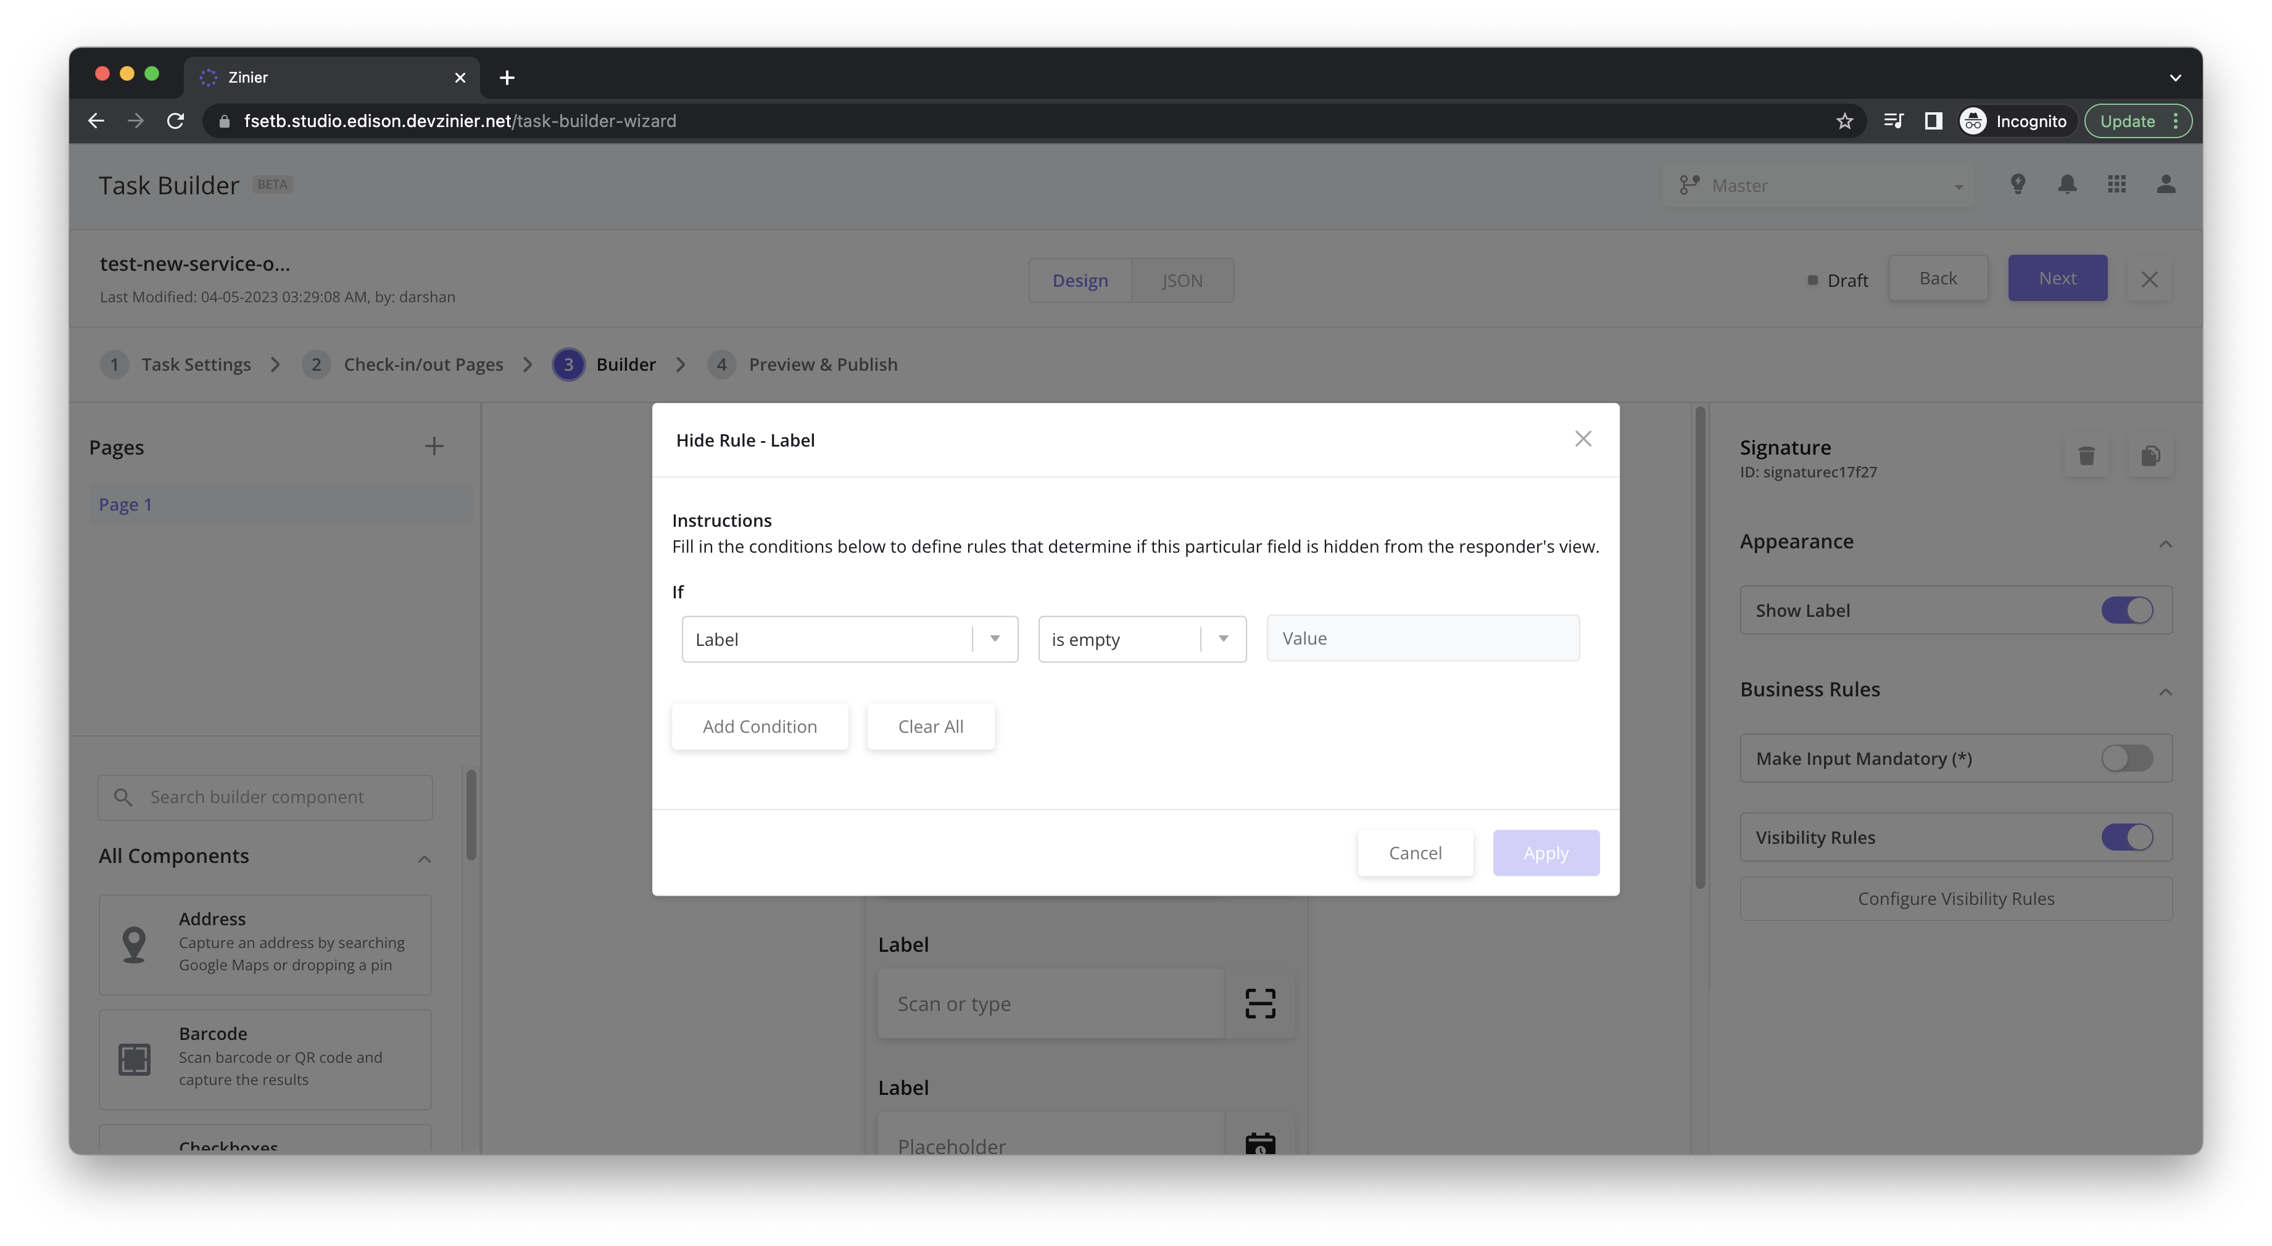This screenshot has height=1246, width=2272.
Task: Click the Next button
Action: 2057,277
